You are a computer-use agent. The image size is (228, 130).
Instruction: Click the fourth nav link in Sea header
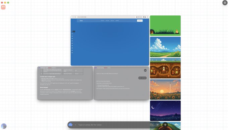(117, 21)
